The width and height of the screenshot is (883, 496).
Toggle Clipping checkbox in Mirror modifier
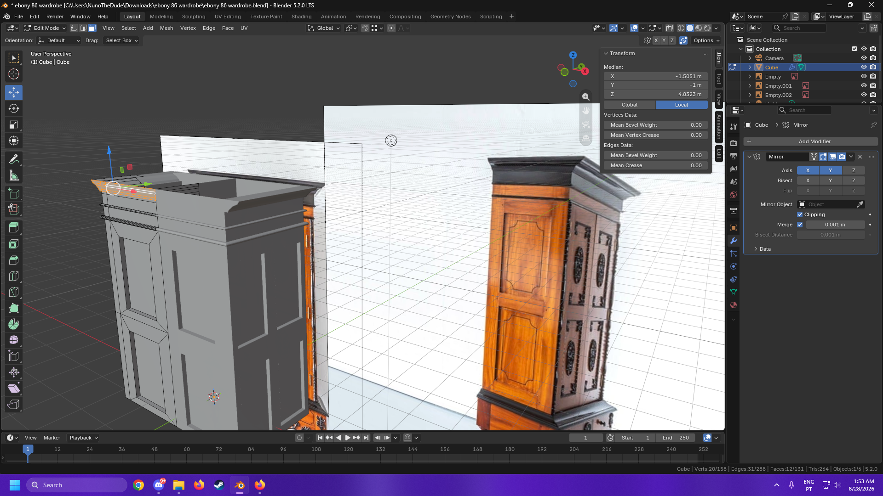[800, 214]
